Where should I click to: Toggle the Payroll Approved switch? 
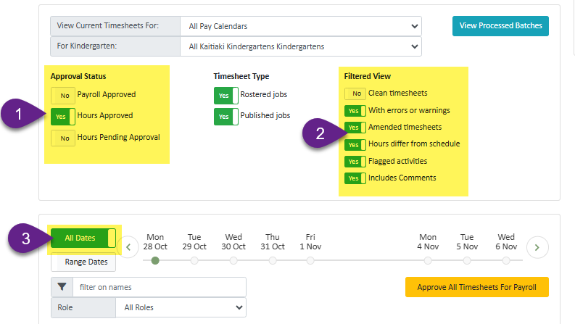point(63,95)
